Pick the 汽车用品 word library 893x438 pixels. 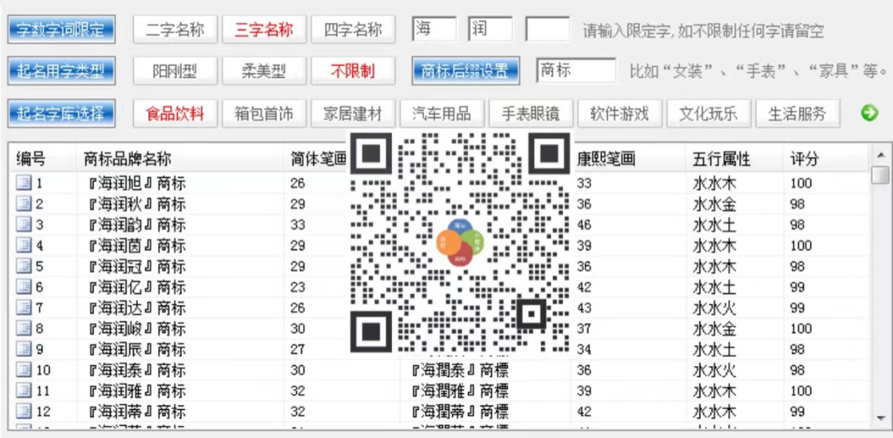click(x=442, y=113)
